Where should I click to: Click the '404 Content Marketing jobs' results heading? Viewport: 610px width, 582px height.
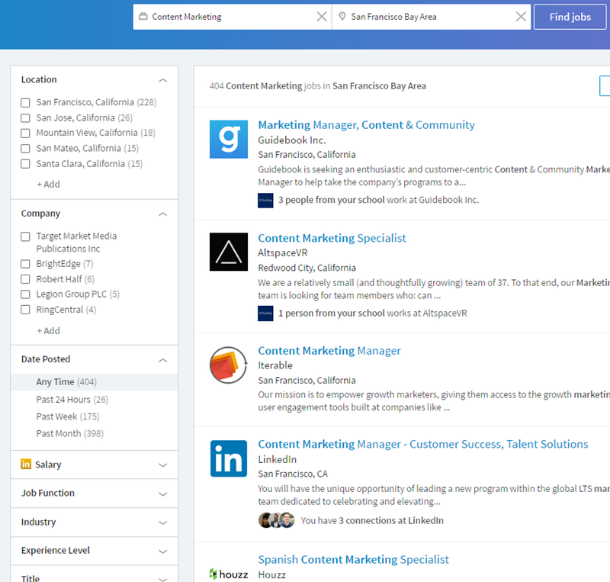[x=317, y=85]
